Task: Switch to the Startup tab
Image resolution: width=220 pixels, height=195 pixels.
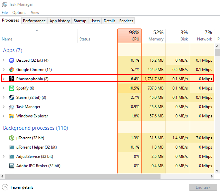Action: point(80,21)
